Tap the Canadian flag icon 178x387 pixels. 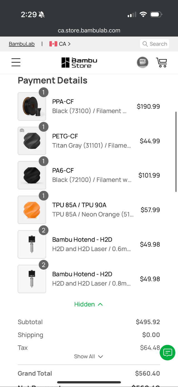click(x=53, y=44)
